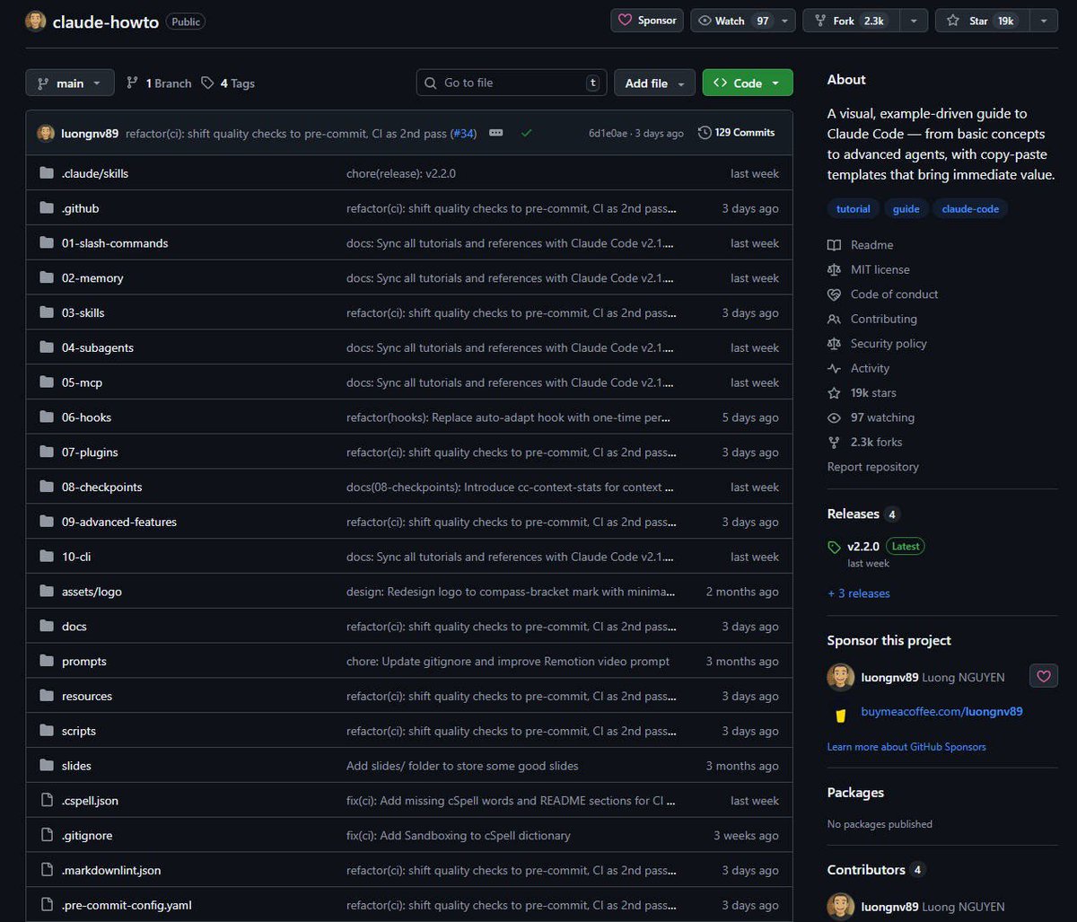
Task: Open the main branch selector dropdown
Action: click(x=70, y=83)
